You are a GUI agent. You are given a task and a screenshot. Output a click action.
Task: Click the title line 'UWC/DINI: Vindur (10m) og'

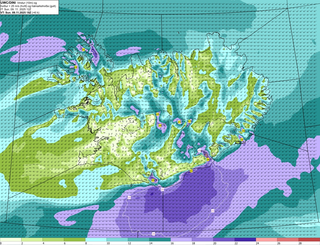[x=19, y=3]
